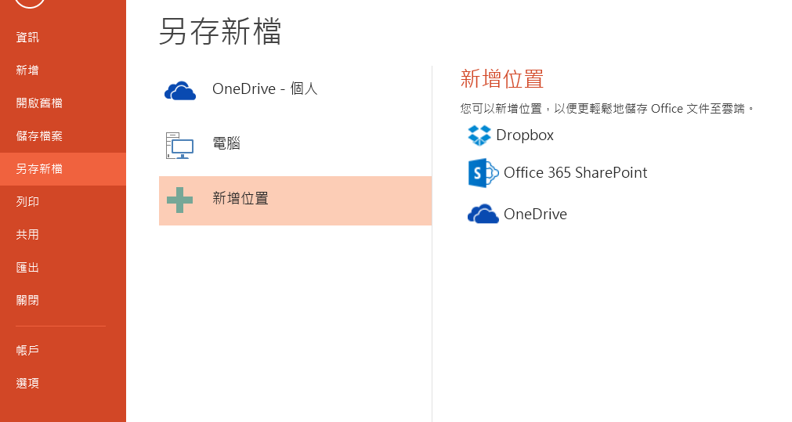Select the Dropbox text label
The width and height of the screenshot is (792, 422).
tap(525, 135)
